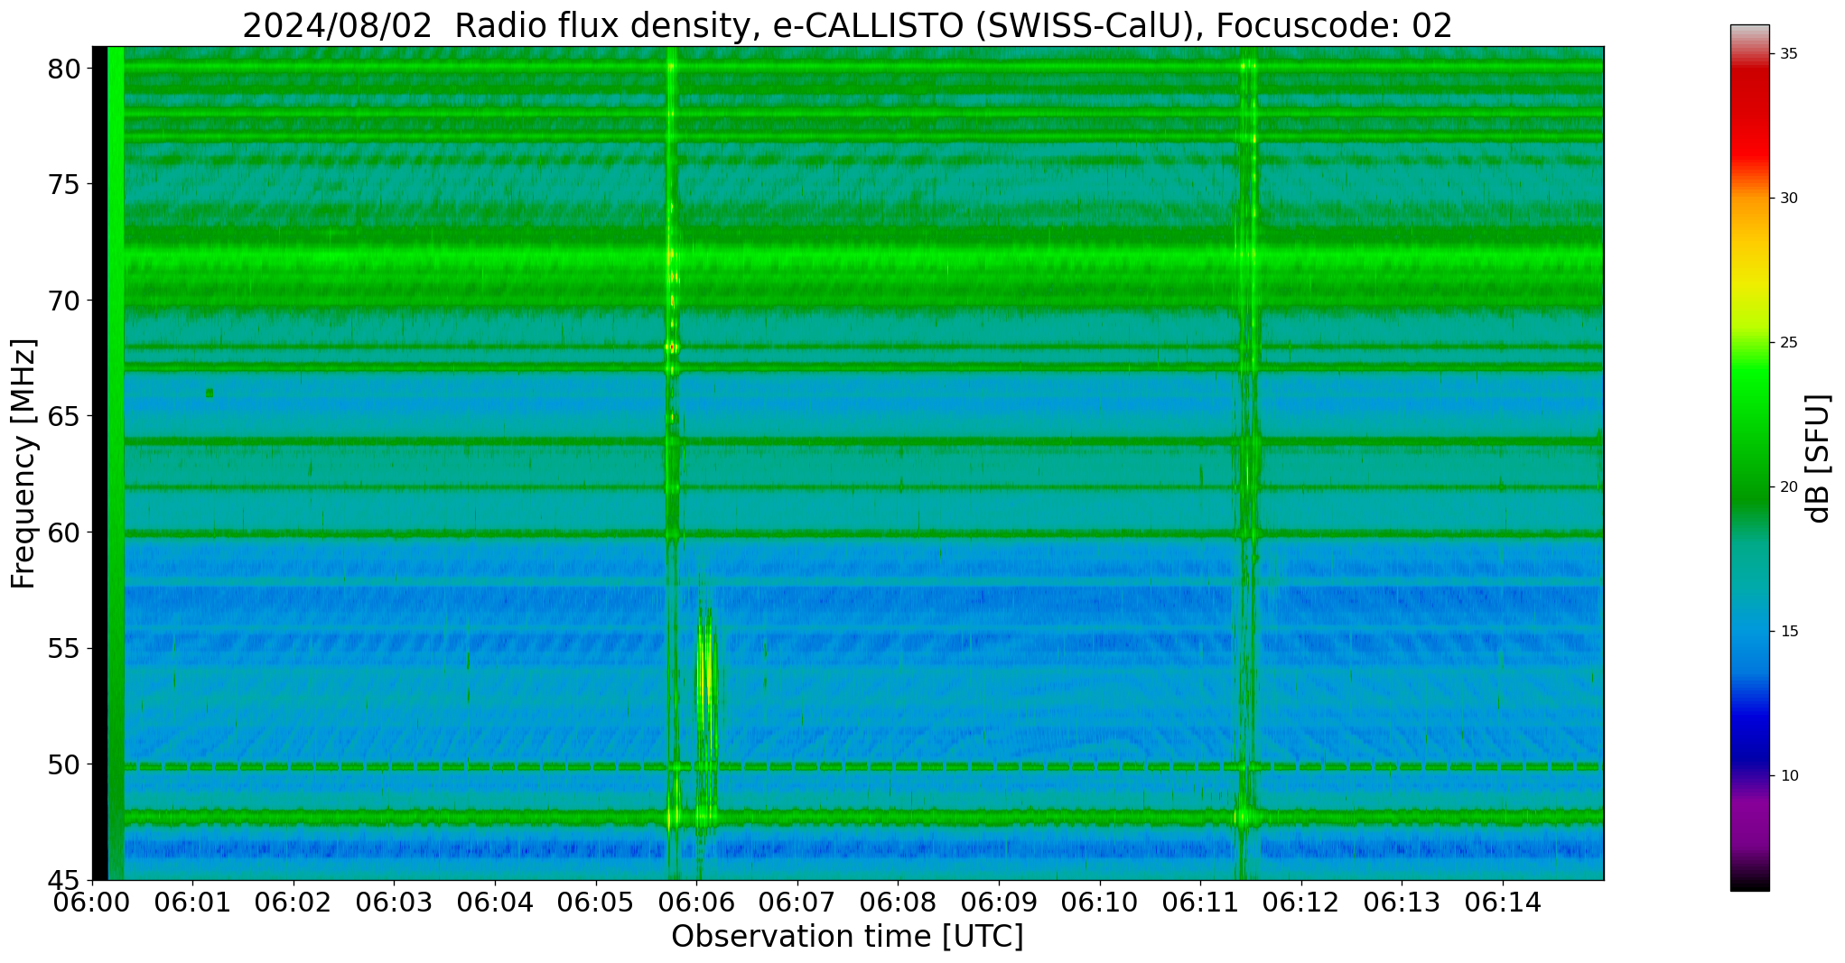This screenshot has width=1845, height=963.
Task: Click the 06:00 time tick label
Action: point(92,902)
